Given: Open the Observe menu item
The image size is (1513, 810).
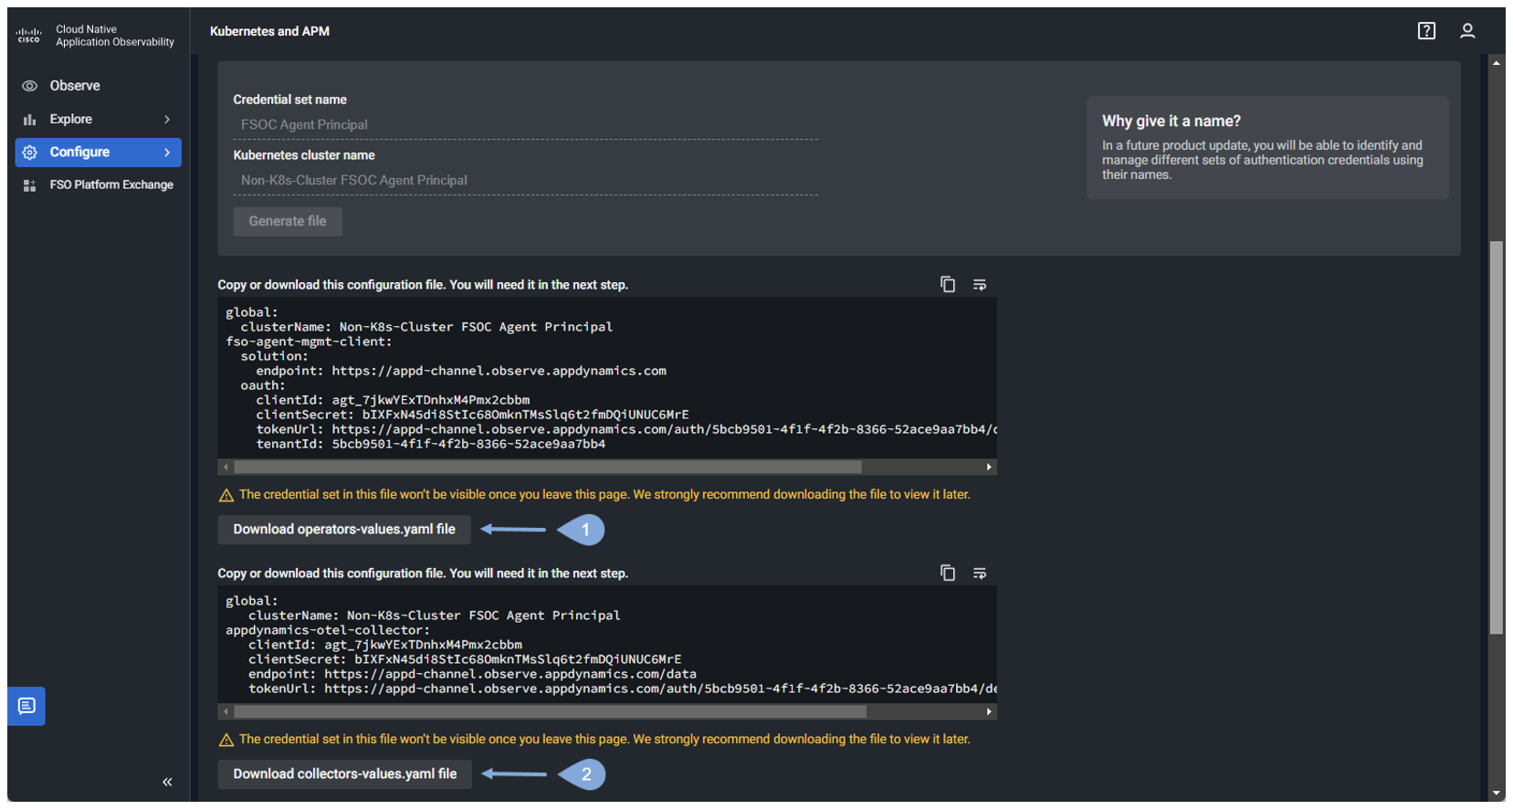Looking at the screenshot, I should point(75,86).
